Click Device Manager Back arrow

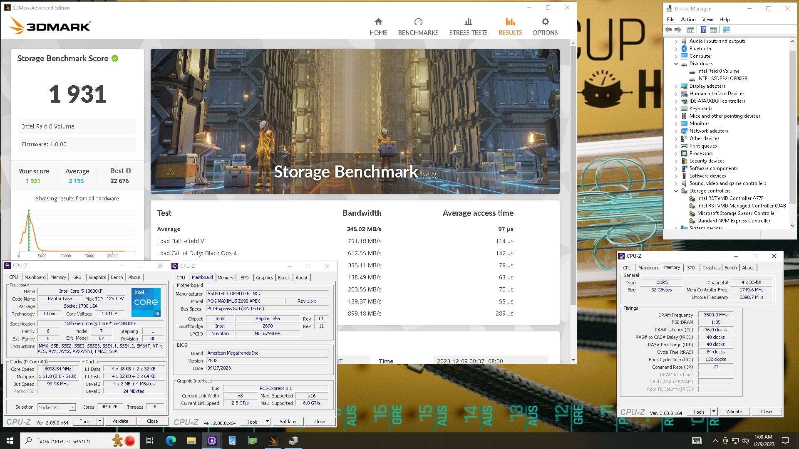tap(668, 30)
